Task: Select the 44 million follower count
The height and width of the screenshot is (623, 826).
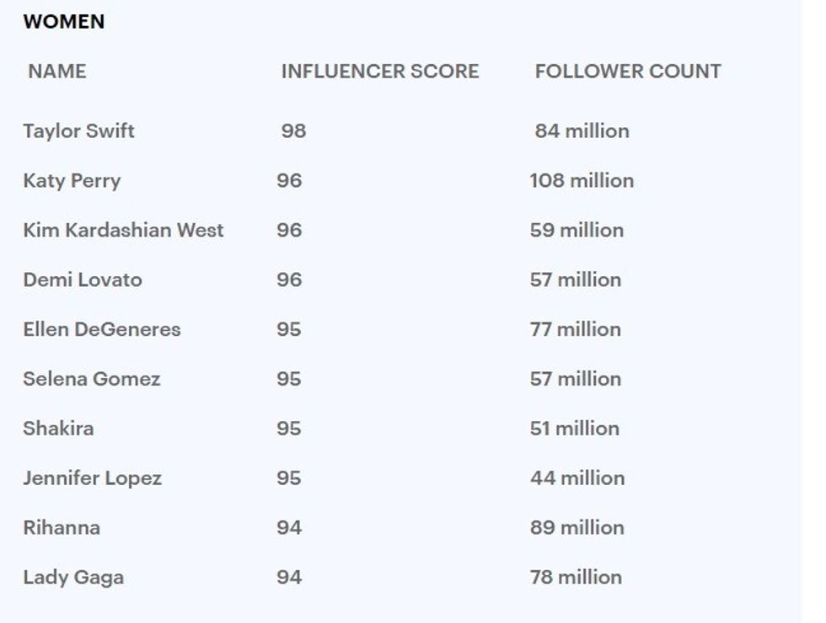Action: coord(577,478)
